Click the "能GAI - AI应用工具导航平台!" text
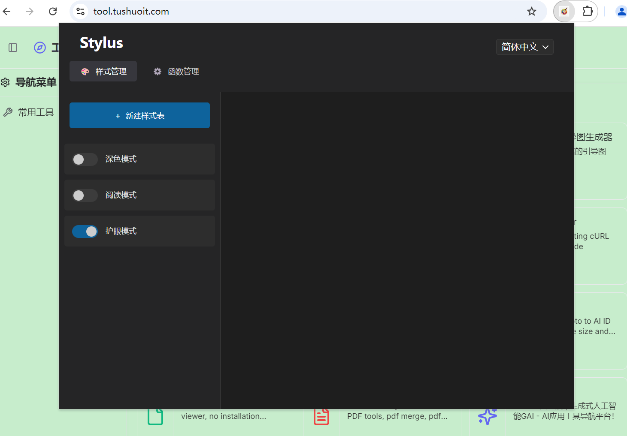Screen dimensions: 627x436 tap(563, 416)
